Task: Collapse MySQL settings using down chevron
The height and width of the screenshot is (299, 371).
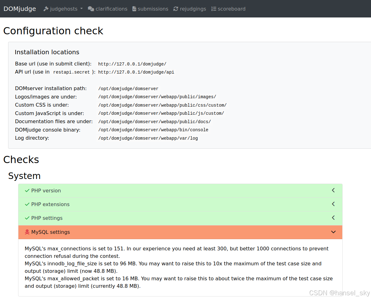Action: 334,232
